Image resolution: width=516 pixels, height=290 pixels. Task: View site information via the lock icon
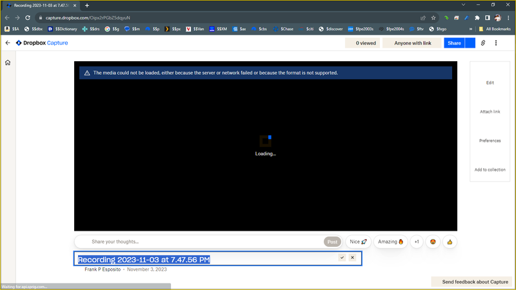pos(41,18)
